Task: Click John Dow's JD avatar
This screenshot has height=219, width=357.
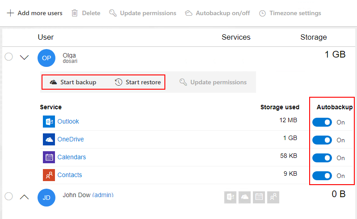Action: pyautogui.click(x=46, y=197)
